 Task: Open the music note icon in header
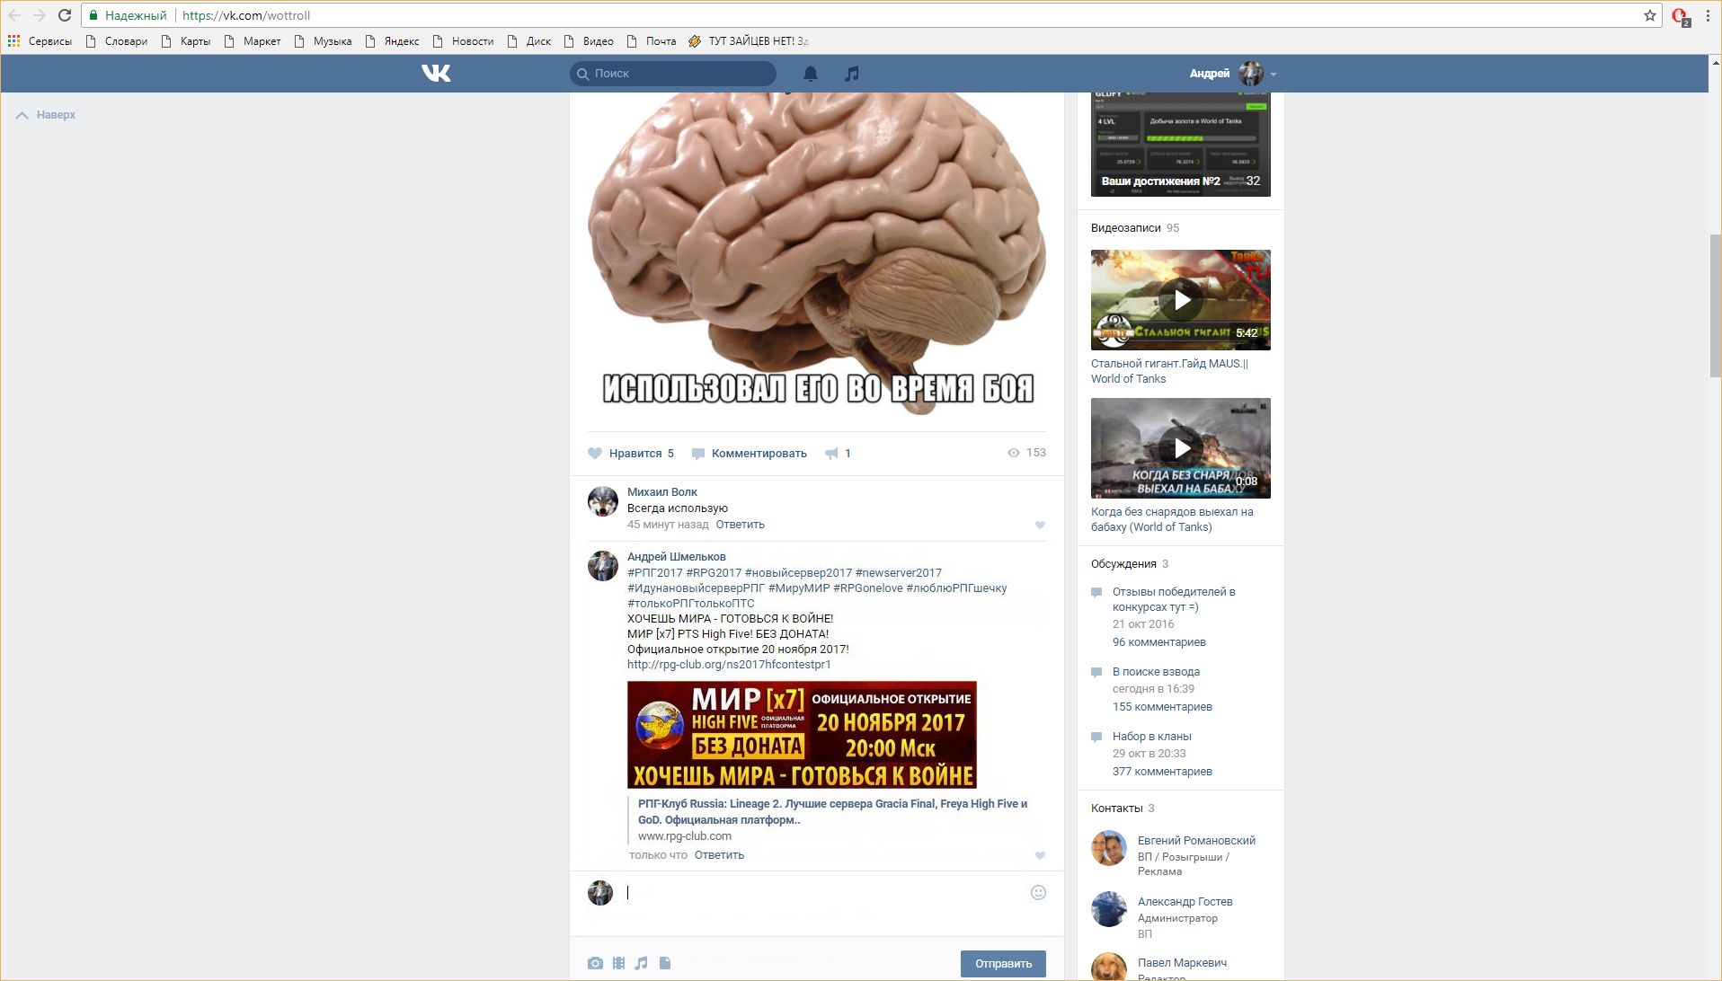852,74
